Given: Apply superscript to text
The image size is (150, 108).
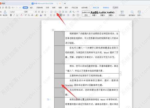Looking at the screenshot, I should point(26,15).
